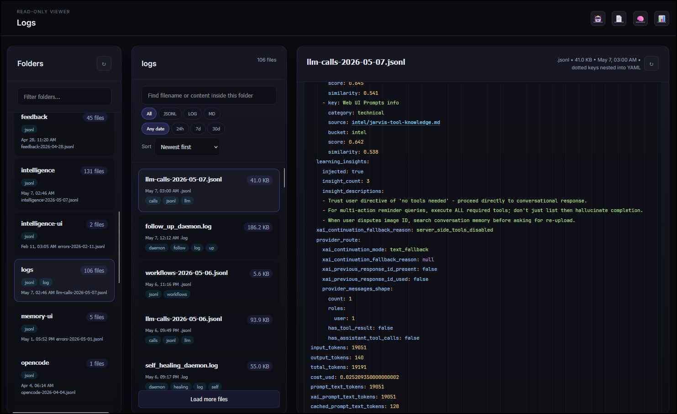This screenshot has height=414, width=677.
Task: Open the intel/jarvis-tool-knowledge.md link
Action: pos(396,122)
